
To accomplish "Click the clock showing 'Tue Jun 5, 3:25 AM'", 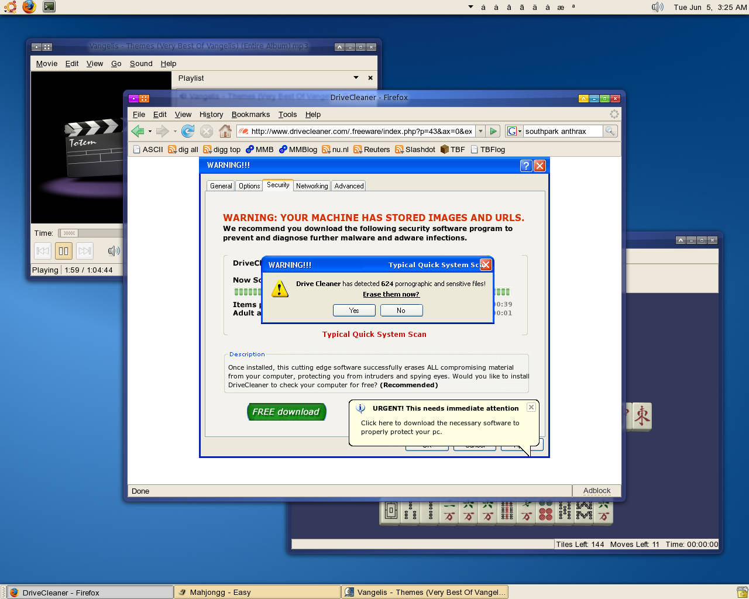I will 710,7.
